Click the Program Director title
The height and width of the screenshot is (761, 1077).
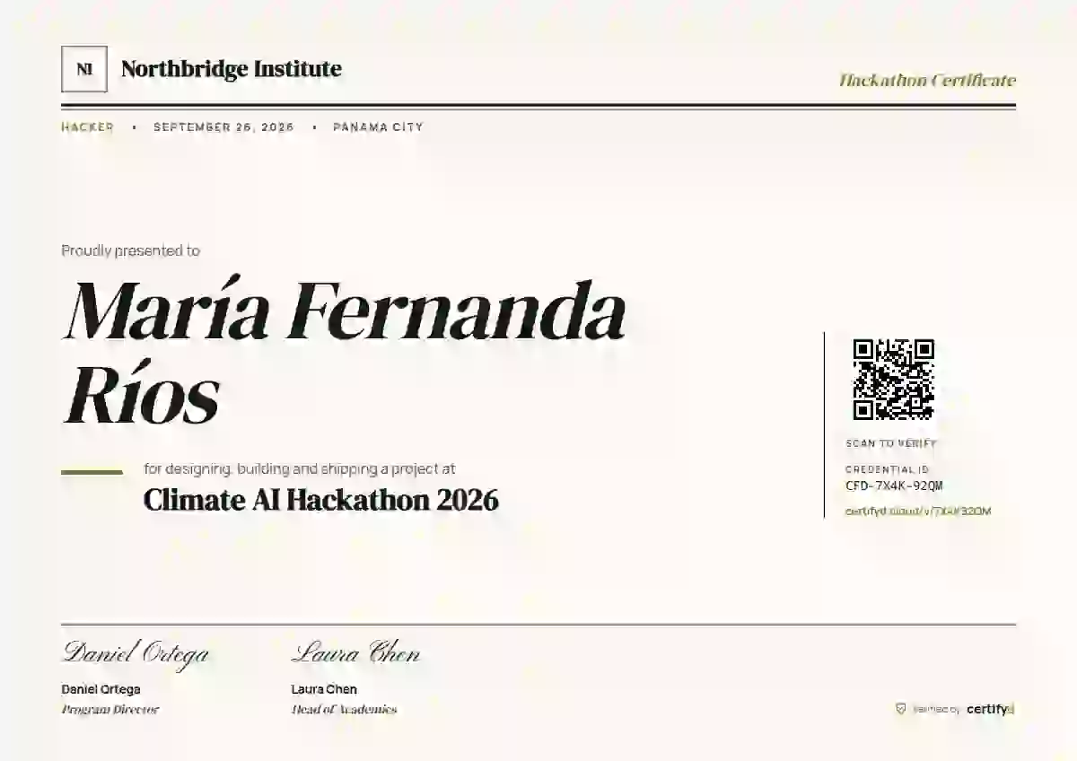[x=110, y=710]
